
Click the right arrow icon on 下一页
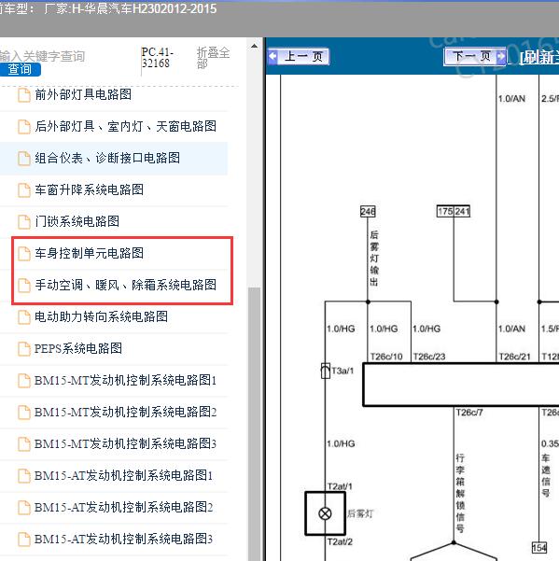(x=501, y=56)
